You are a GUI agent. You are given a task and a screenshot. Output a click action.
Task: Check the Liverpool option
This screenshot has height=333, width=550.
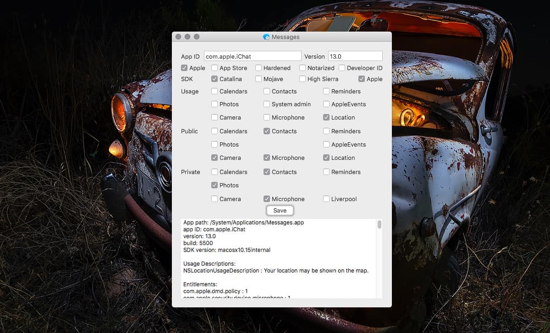[326, 199]
